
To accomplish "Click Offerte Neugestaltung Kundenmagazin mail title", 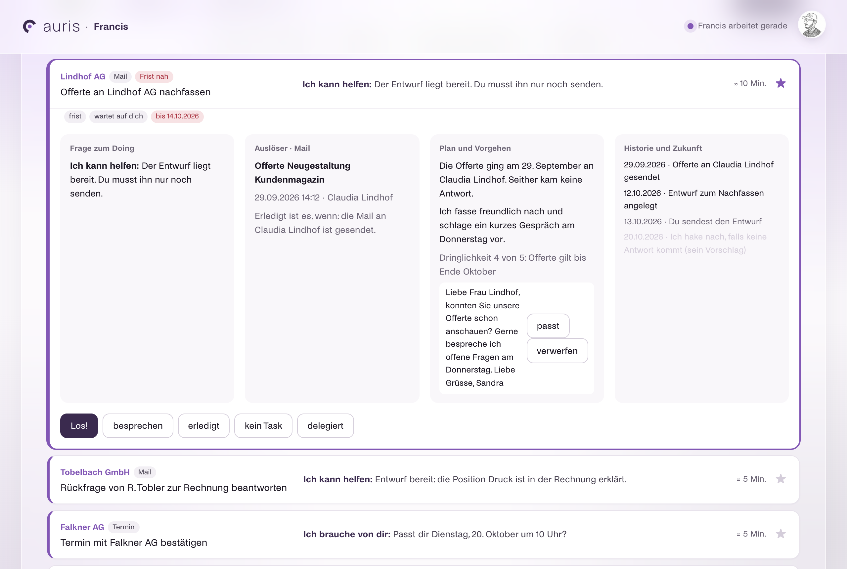I will (302, 173).
